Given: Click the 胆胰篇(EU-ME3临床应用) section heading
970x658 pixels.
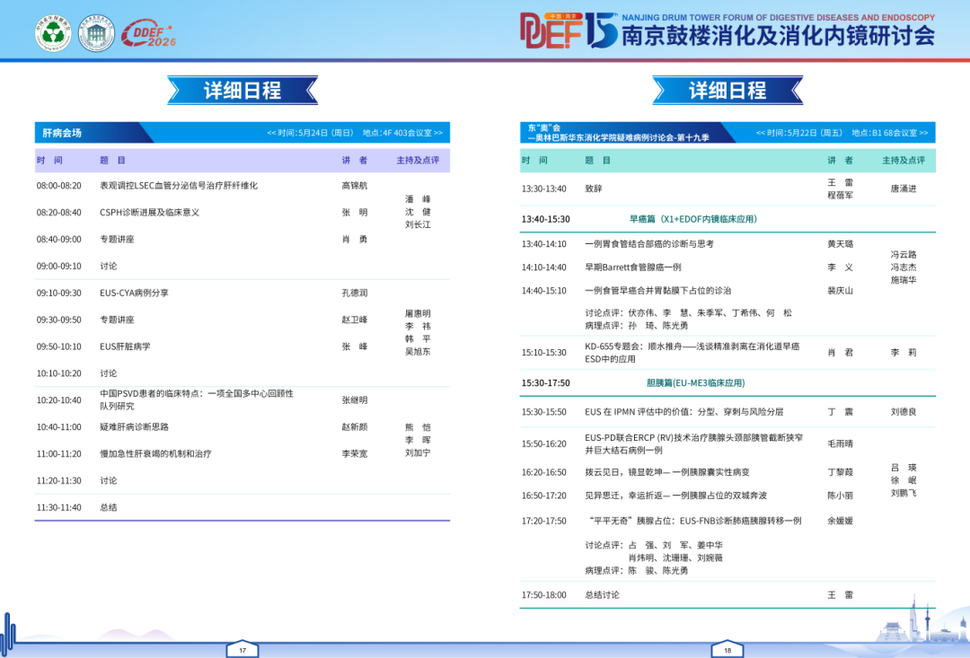Looking at the screenshot, I should click(695, 382).
